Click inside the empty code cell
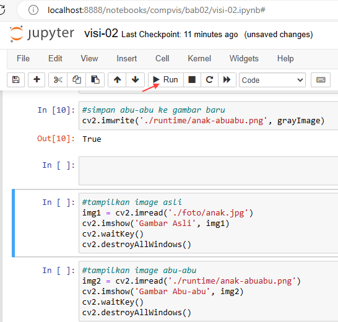This screenshot has width=338, height=322. click(208, 170)
